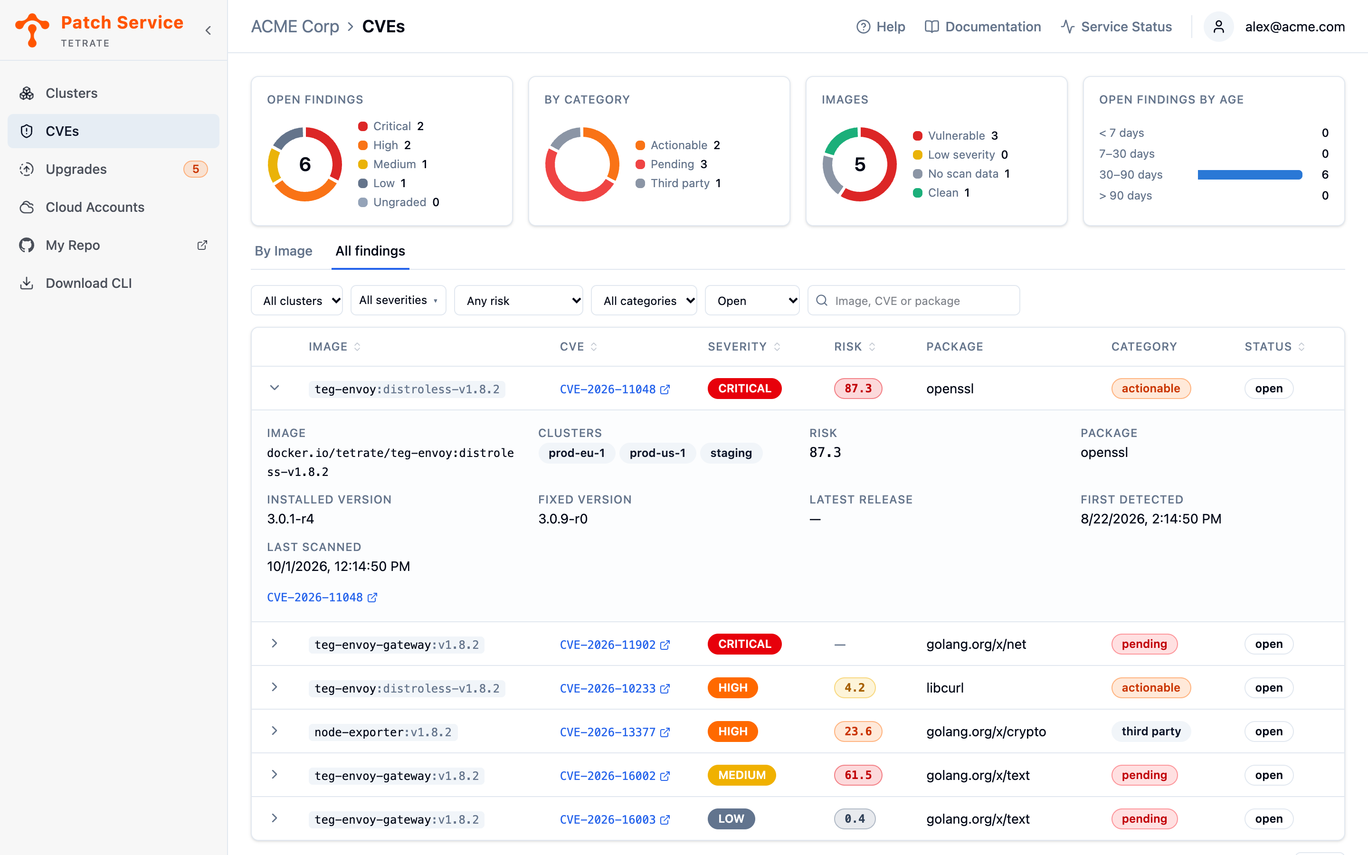
Task: Sort by the Status column sort arrows
Action: [x=1301, y=347]
